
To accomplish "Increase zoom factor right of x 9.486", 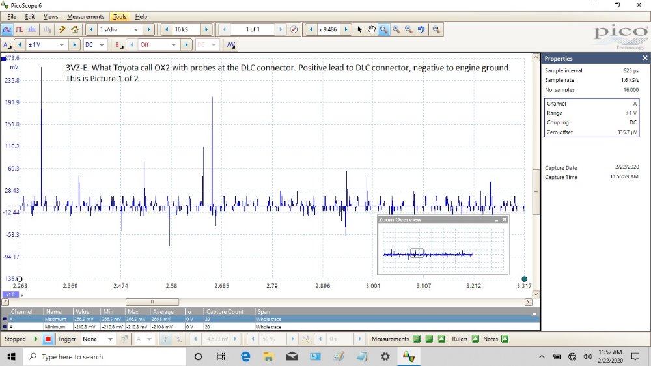I will coord(346,29).
